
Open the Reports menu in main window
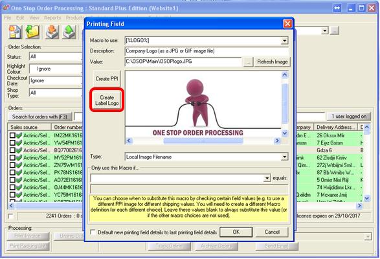pos(52,18)
